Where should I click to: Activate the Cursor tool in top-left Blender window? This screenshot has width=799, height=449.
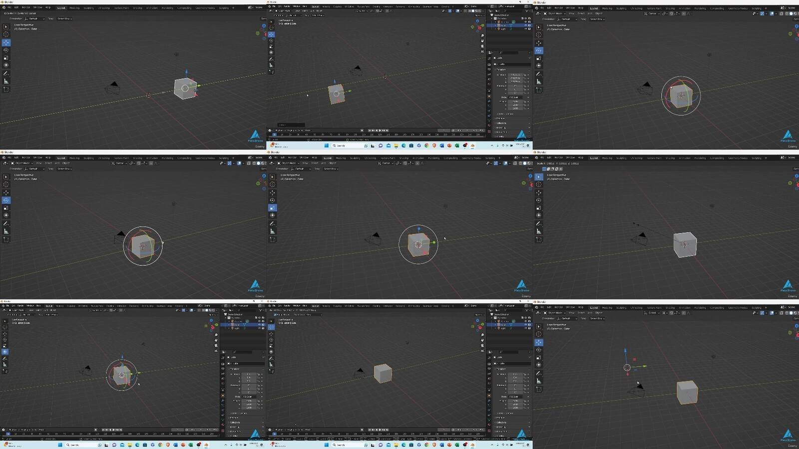(6, 34)
